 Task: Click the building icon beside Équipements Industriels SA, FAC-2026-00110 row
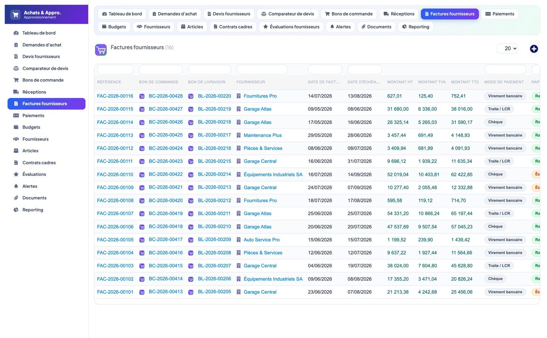pyautogui.click(x=238, y=175)
